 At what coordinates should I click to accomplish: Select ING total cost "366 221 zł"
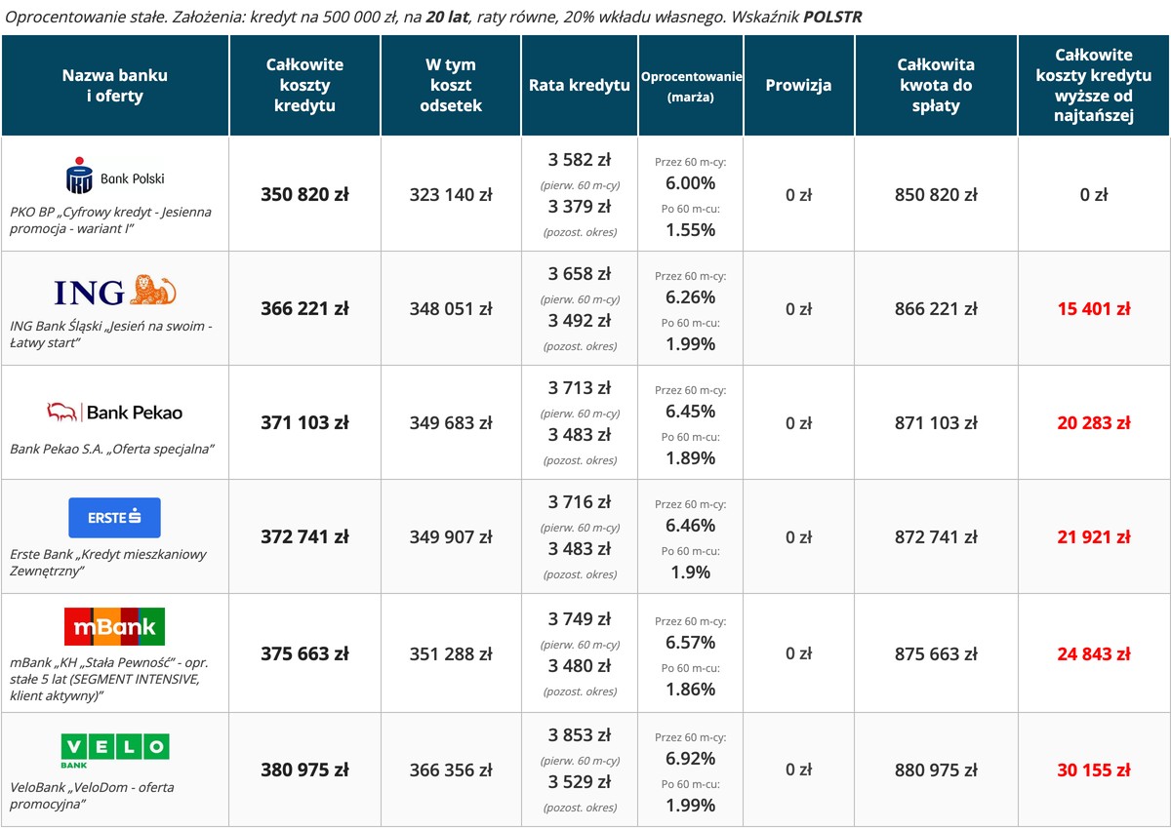[x=304, y=308]
